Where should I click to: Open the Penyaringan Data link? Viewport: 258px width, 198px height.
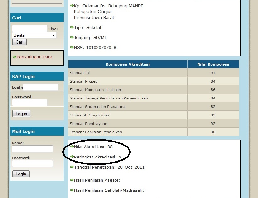pos(34,57)
